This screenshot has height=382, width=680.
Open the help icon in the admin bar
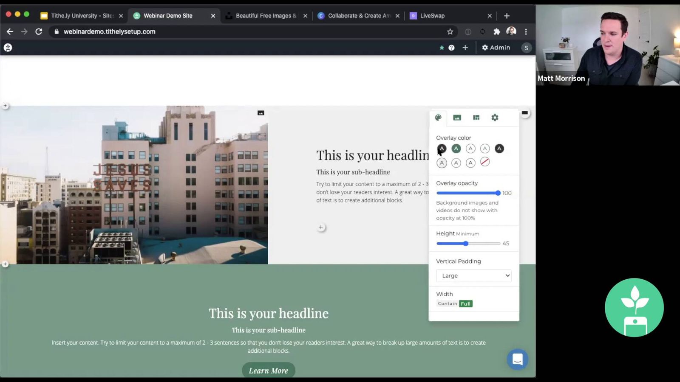[451, 48]
